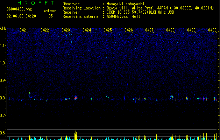Click the Receiving antenna A504HB value
This screenshot has height=140, width=220.
coord(123,16)
